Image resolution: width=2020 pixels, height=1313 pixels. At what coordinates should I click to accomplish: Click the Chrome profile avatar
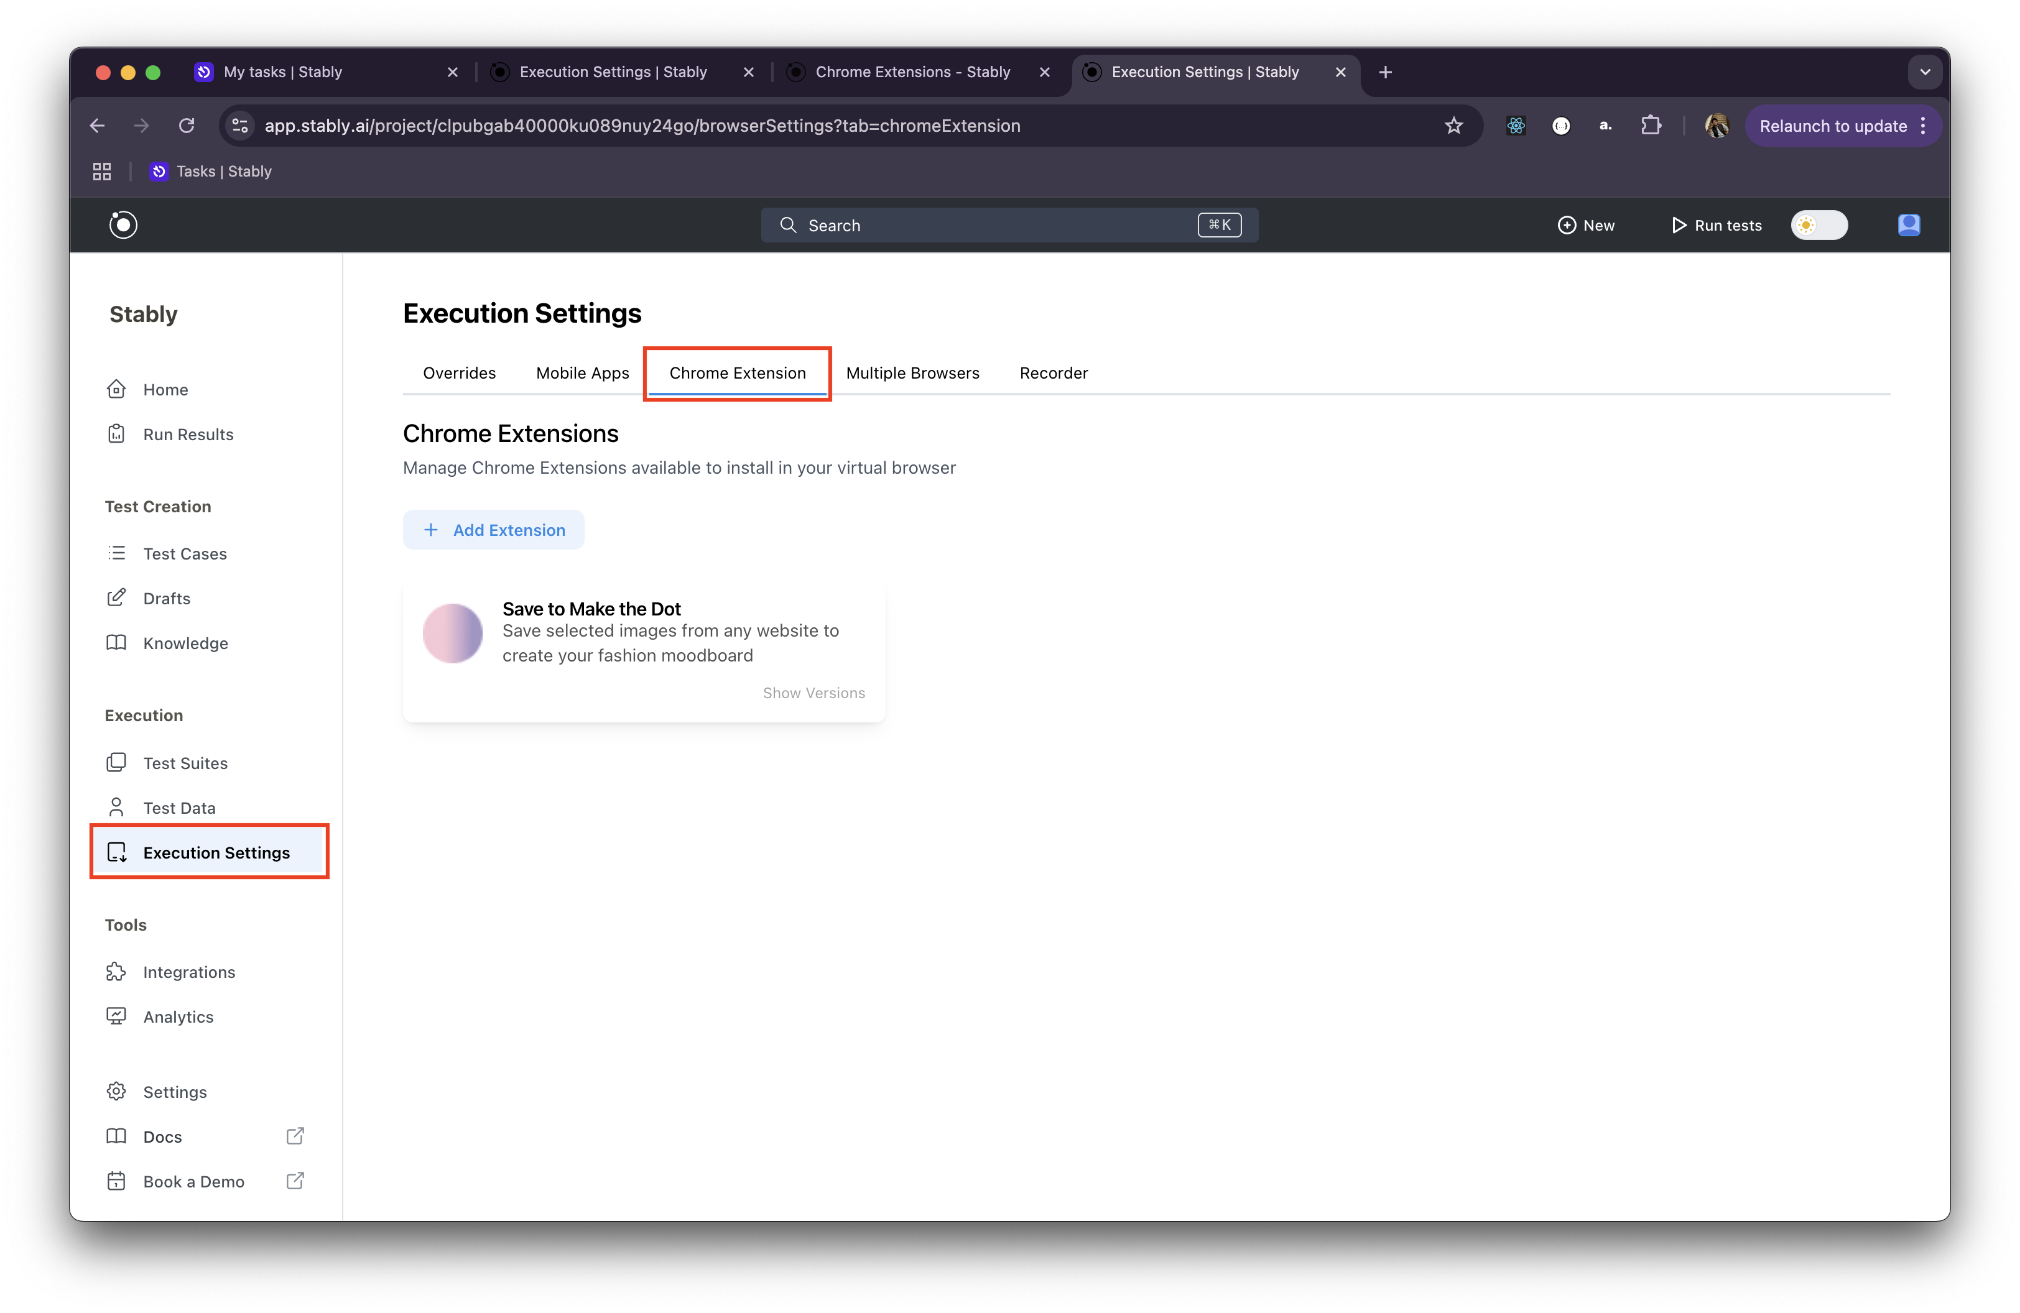tap(1717, 126)
